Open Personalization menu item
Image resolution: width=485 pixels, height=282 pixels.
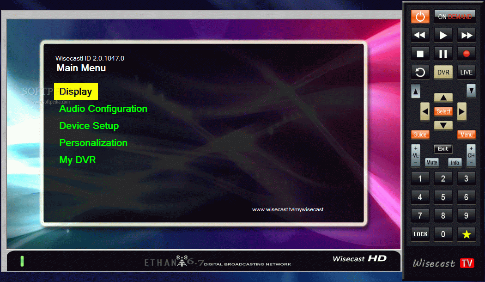pos(93,143)
